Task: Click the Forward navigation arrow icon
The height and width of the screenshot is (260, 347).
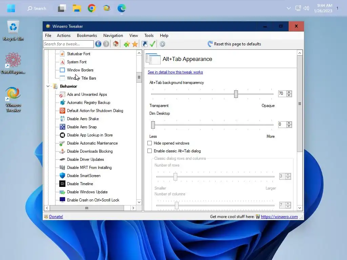Action: (x=106, y=44)
